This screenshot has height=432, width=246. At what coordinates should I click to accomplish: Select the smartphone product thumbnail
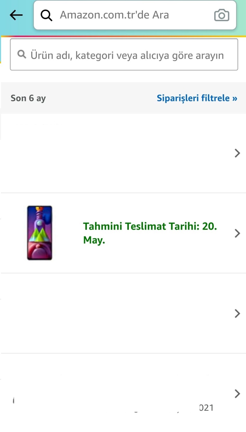40,233
